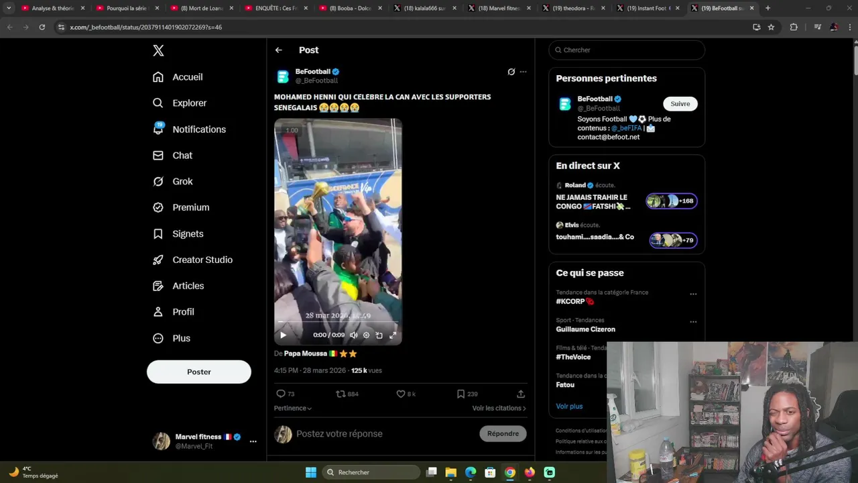
Task: Click the Chercher search box
Action: pyautogui.click(x=627, y=50)
